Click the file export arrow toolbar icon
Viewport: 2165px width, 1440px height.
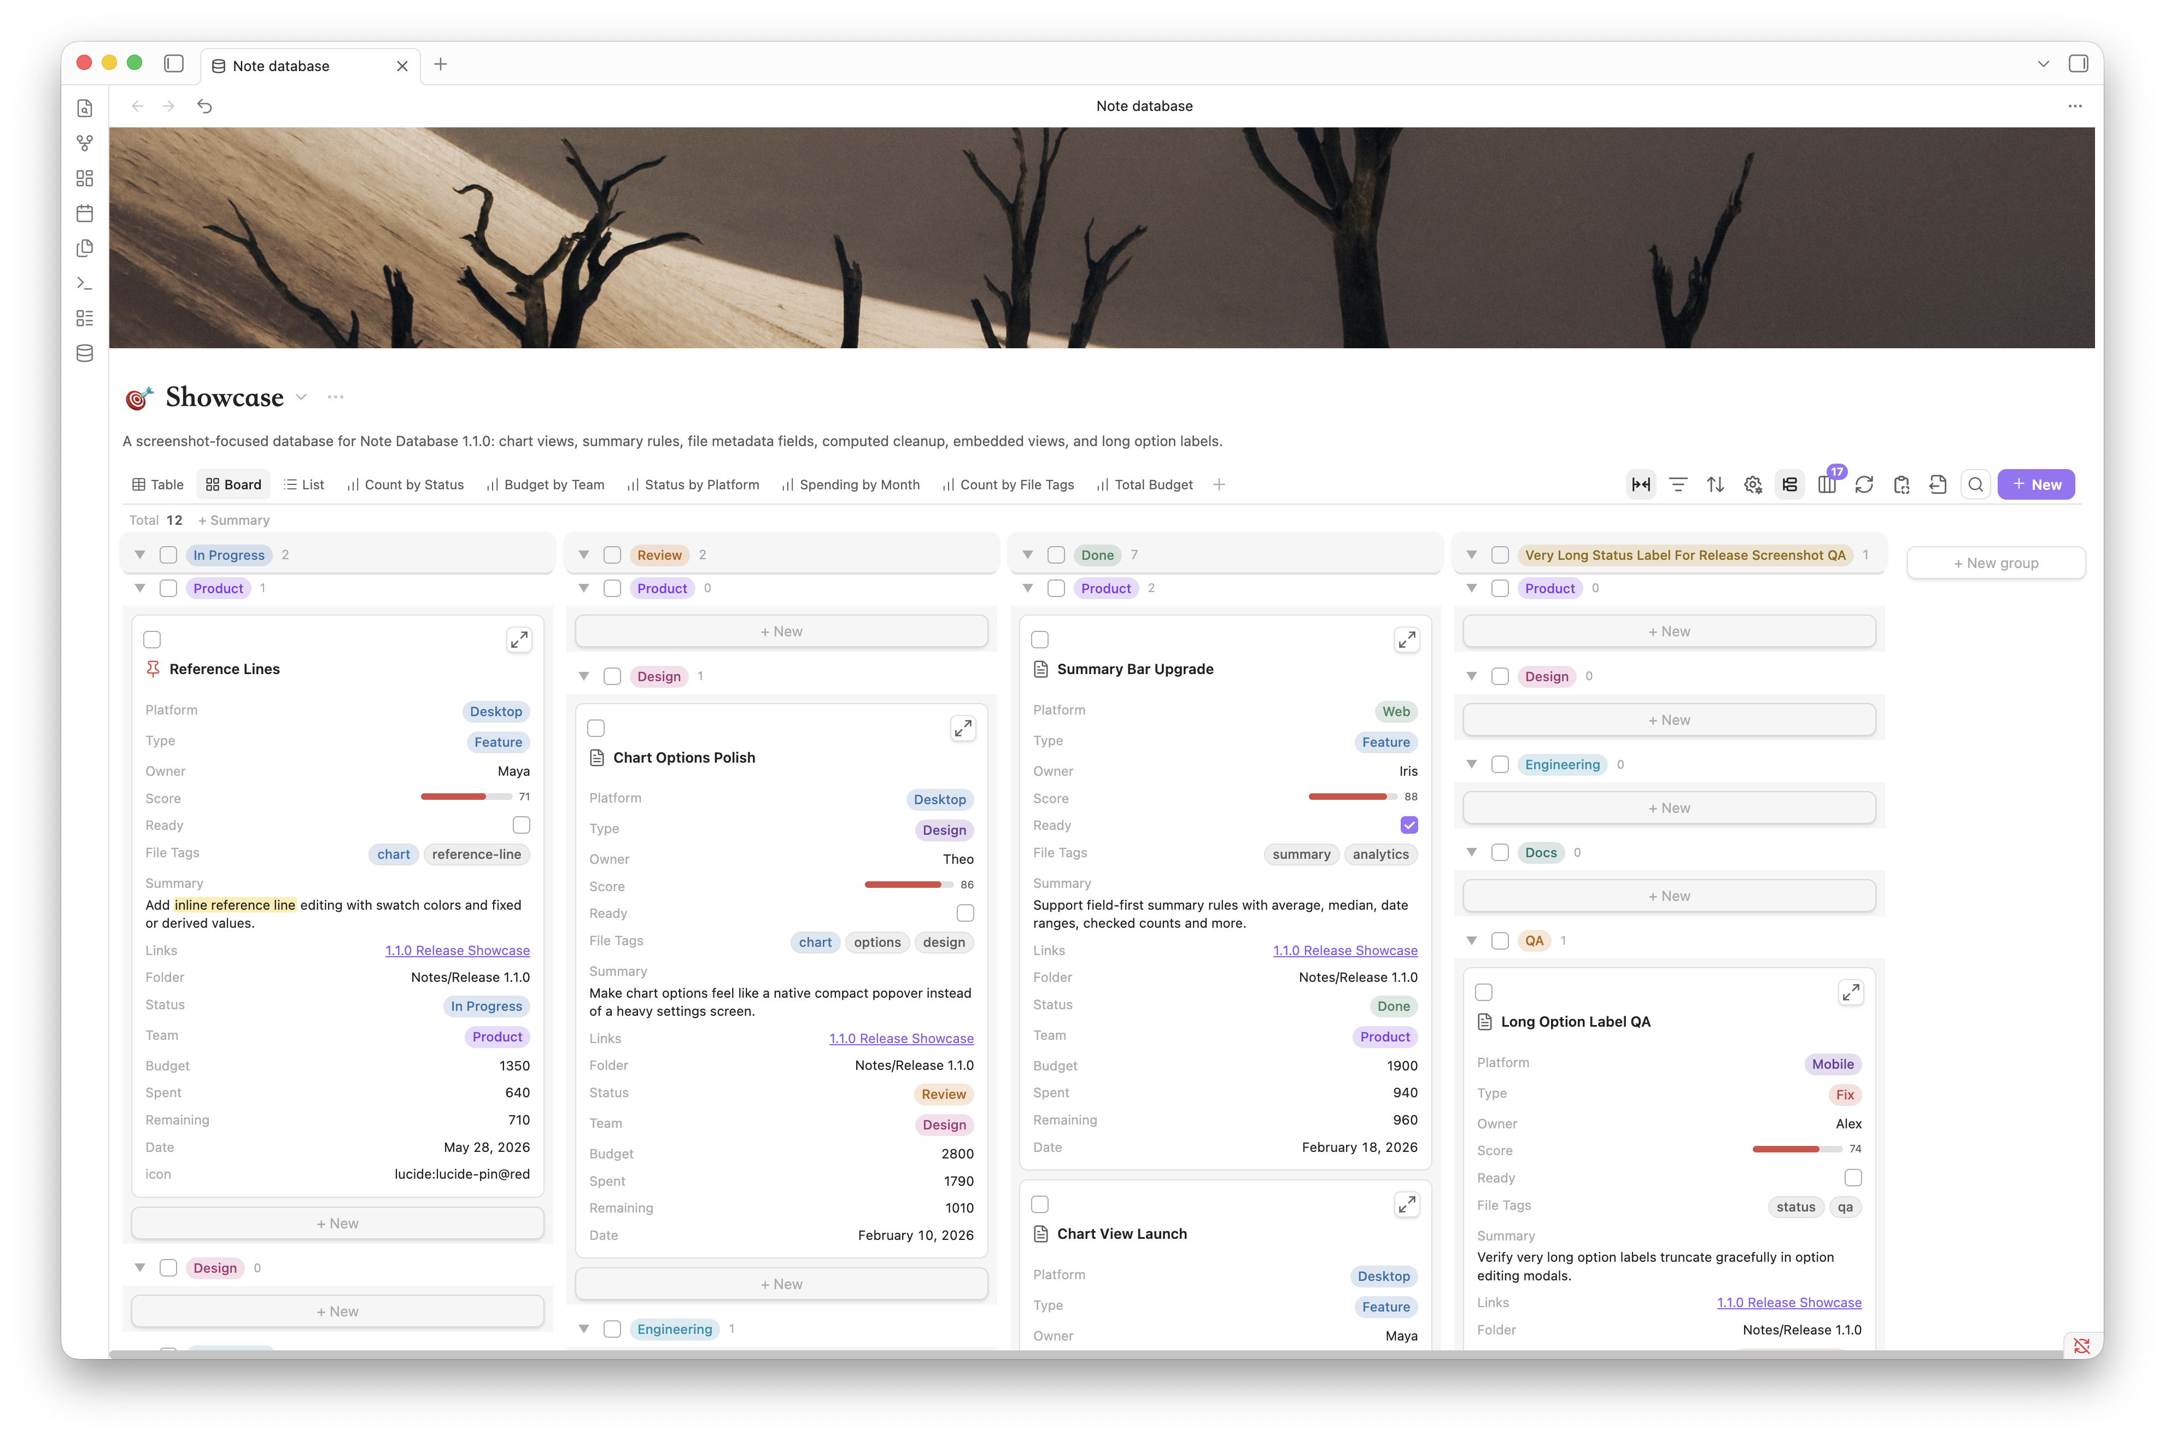(x=1938, y=484)
